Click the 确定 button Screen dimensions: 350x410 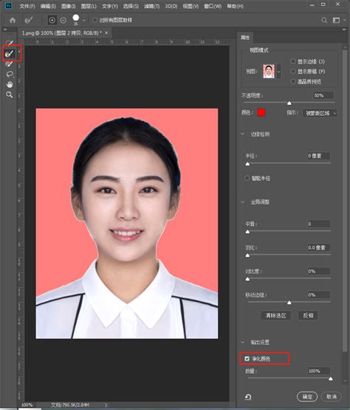[x=307, y=397]
